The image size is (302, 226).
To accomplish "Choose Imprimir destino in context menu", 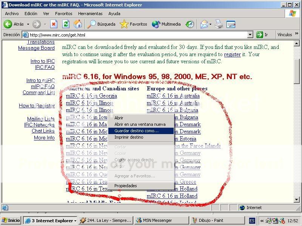I will click(141, 137).
